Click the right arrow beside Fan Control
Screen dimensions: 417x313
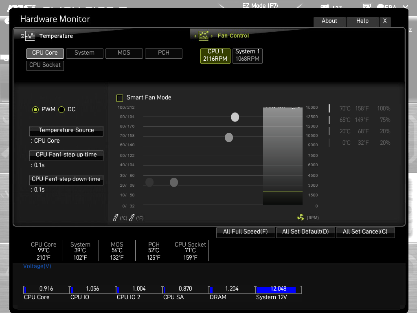pyautogui.click(x=212, y=36)
